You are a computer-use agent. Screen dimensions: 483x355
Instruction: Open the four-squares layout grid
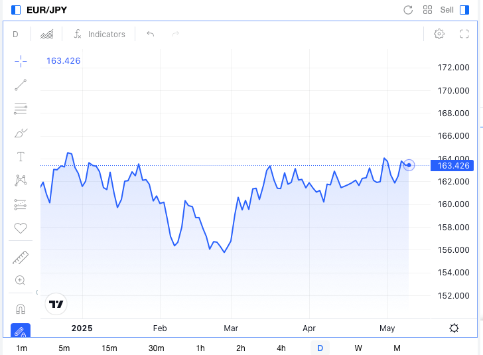(x=427, y=10)
